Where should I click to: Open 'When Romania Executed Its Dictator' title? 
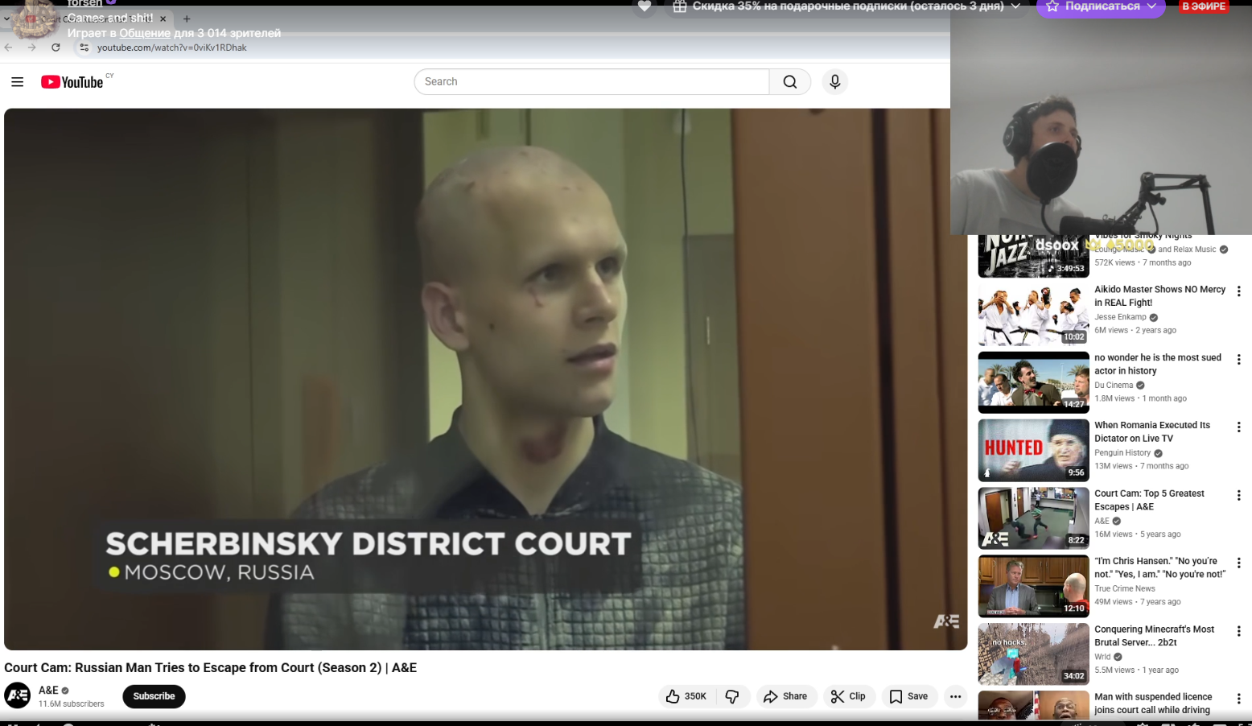pyautogui.click(x=1152, y=432)
